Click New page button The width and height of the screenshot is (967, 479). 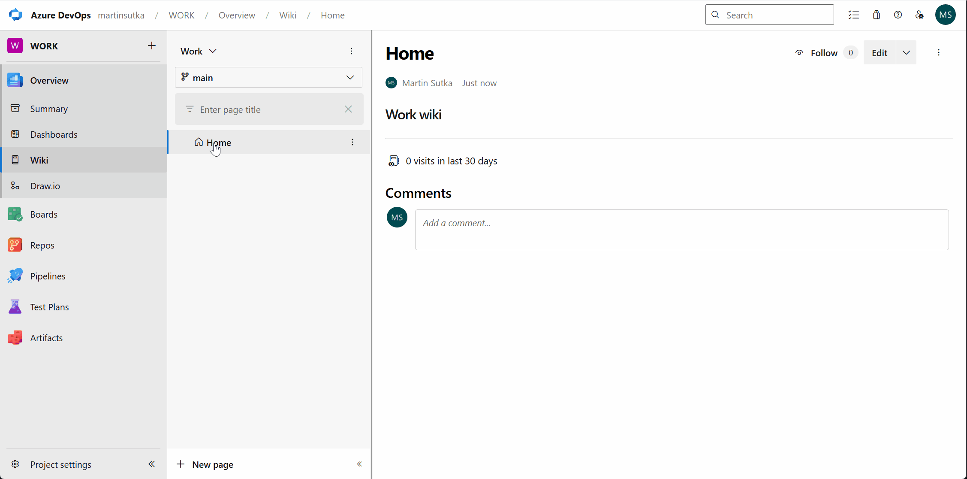click(x=205, y=464)
